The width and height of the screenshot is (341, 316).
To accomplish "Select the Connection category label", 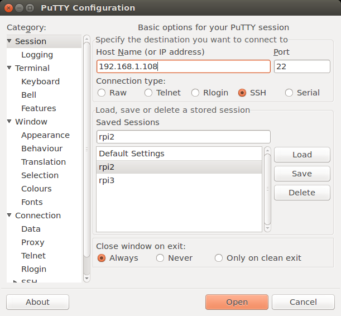I will coord(38,216).
